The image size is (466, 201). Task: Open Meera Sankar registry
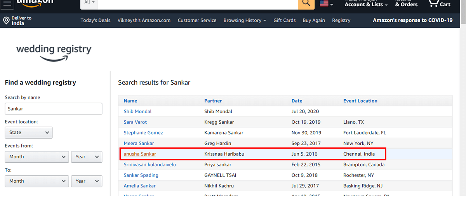coord(139,143)
